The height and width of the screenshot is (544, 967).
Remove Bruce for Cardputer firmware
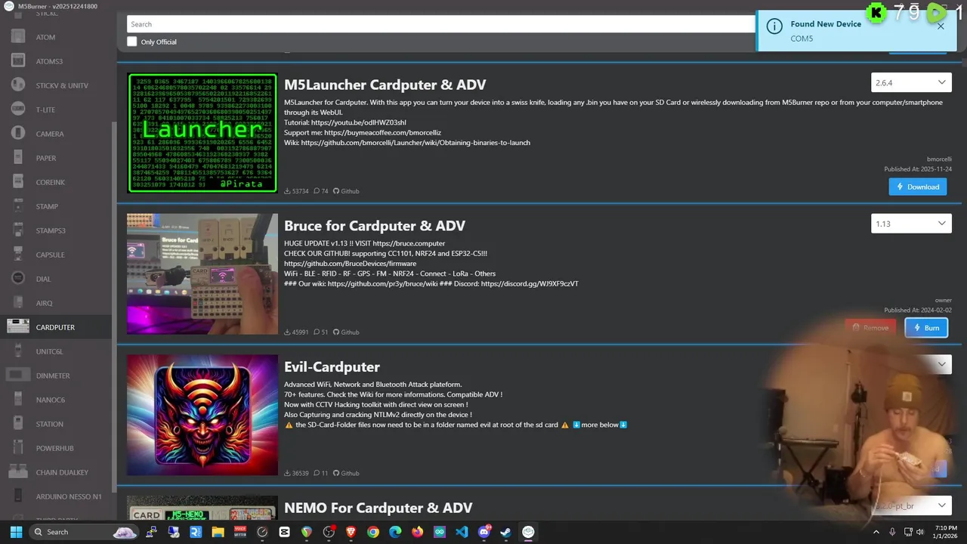(x=870, y=327)
